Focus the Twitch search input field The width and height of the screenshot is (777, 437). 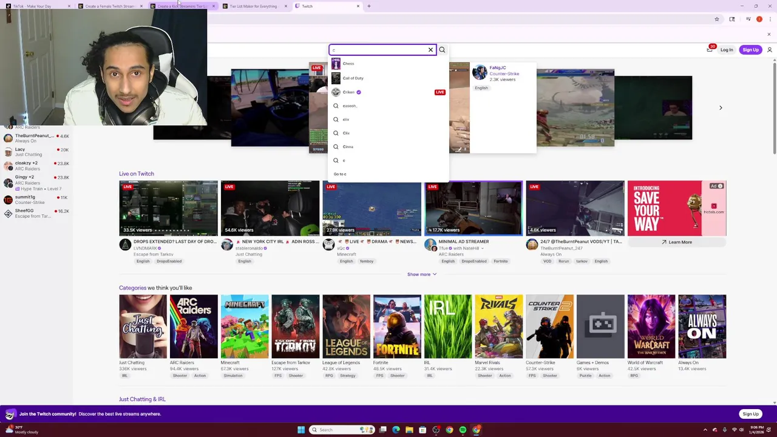pyautogui.click(x=378, y=50)
